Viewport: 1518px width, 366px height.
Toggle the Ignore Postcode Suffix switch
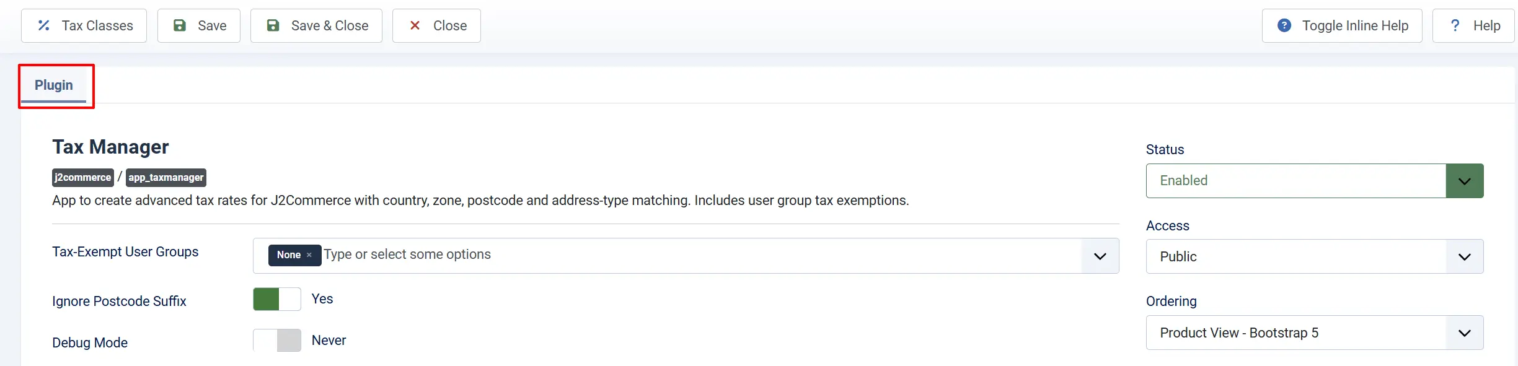point(277,299)
